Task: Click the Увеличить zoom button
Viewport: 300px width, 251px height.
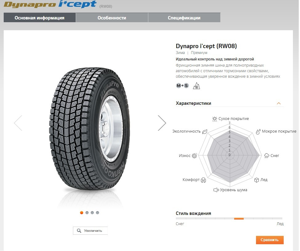Action: [90, 231]
